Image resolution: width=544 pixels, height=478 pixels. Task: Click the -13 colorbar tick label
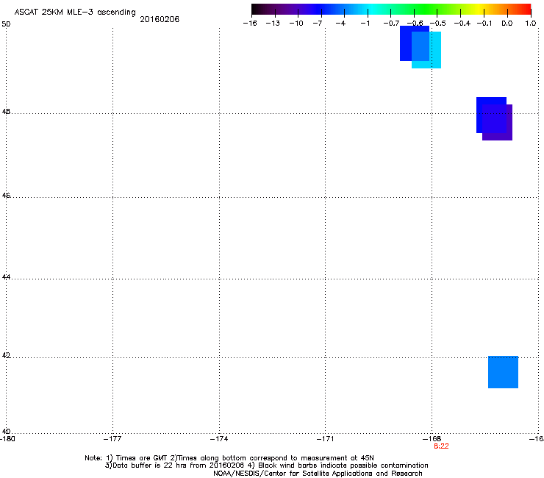(x=273, y=24)
